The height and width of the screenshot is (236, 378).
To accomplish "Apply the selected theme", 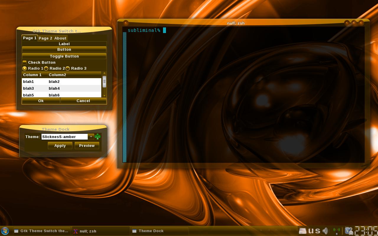I will [60, 146].
